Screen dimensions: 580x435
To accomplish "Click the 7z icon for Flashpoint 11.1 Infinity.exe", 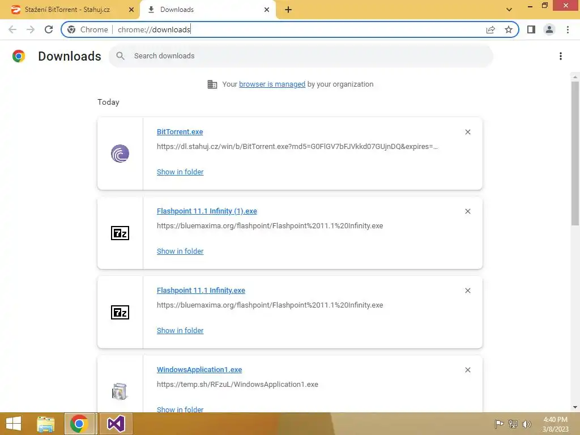I will pyautogui.click(x=120, y=313).
